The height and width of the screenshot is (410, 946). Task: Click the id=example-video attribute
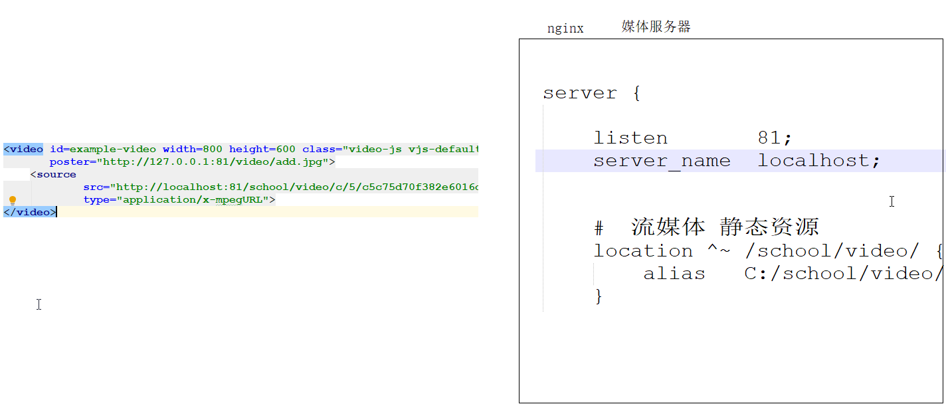click(103, 149)
